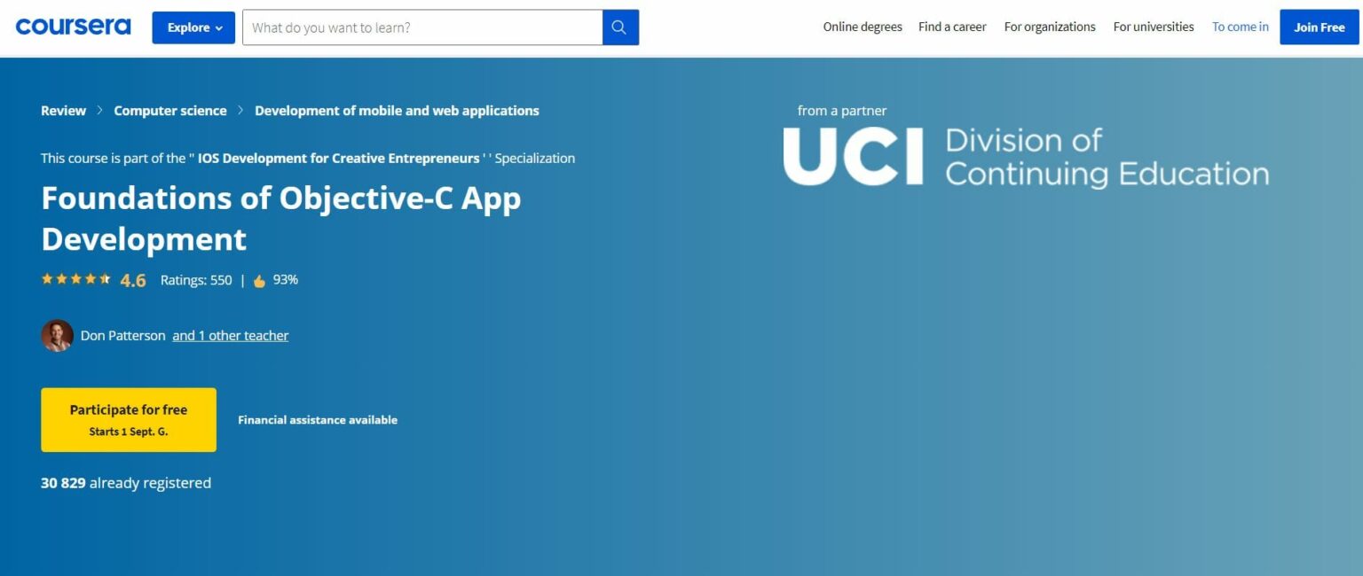Open the For universities navigation link

pyautogui.click(x=1154, y=27)
